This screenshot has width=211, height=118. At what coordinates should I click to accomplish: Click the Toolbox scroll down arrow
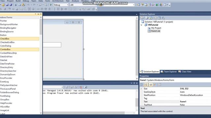coord(41,113)
